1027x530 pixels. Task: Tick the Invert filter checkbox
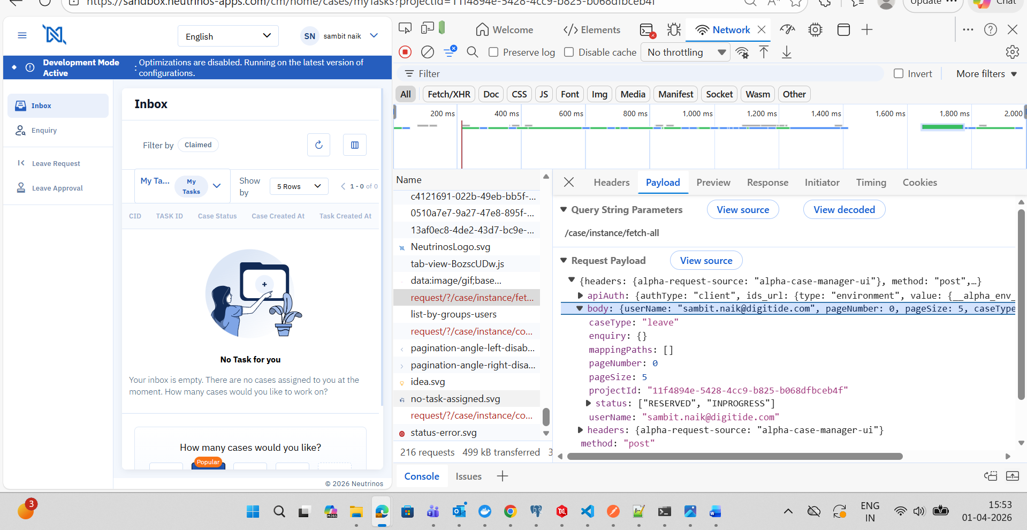(x=899, y=73)
